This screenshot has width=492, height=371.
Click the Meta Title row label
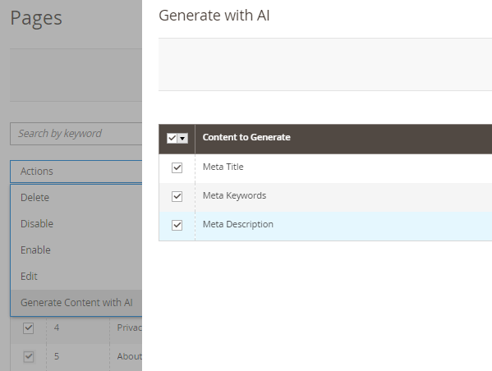pos(223,167)
